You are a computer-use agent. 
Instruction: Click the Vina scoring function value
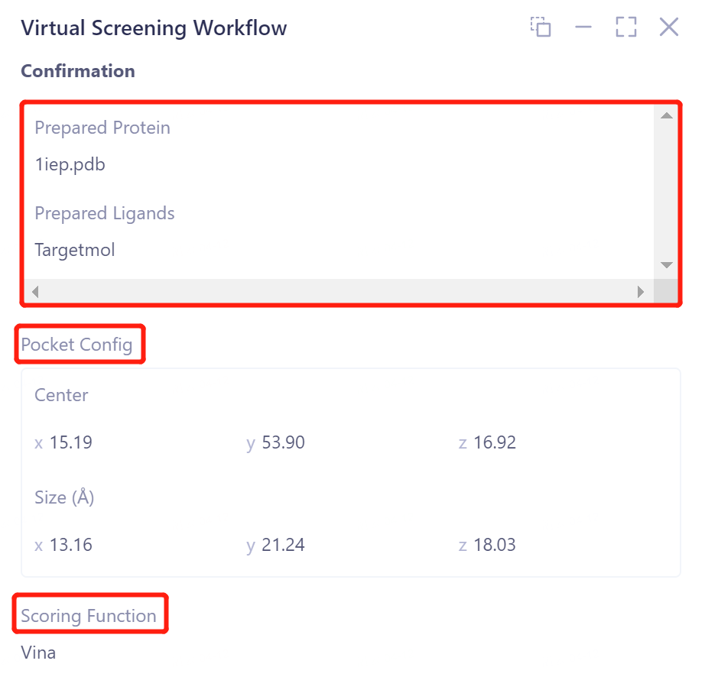click(x=38, y=653)
